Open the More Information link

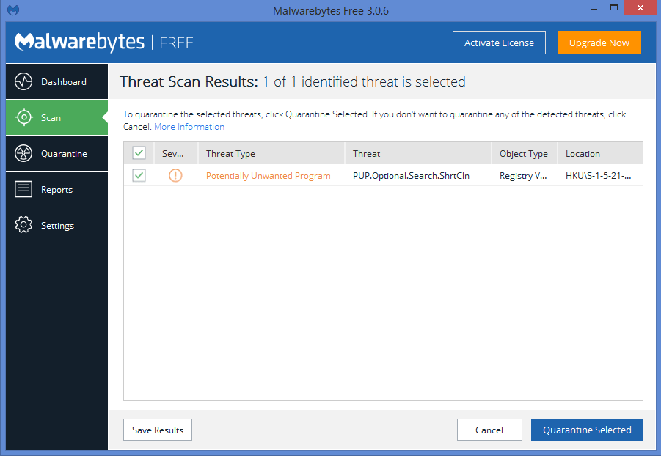coord(189,126)
